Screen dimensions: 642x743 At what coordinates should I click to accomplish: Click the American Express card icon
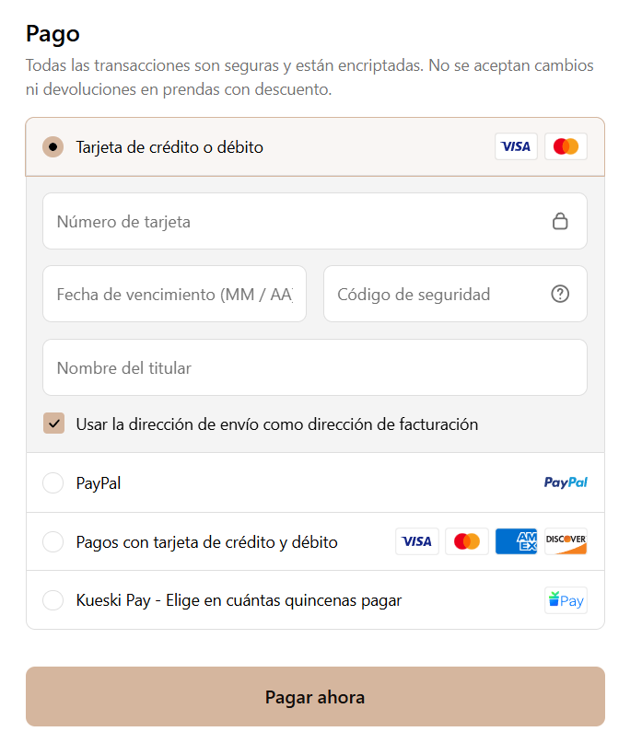pyautogui.click(x=516, y=541)
